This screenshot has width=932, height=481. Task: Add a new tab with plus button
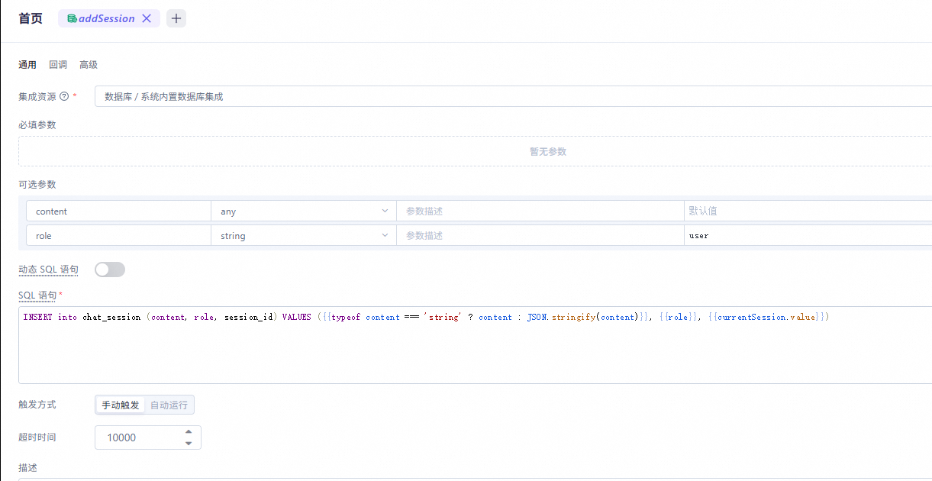point(176,18)
